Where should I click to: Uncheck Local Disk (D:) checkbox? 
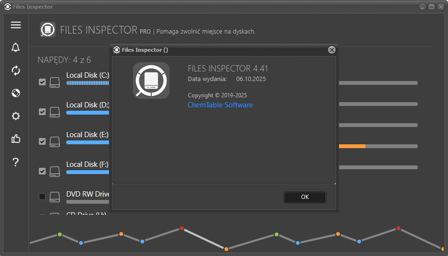[x=42, y=112]
